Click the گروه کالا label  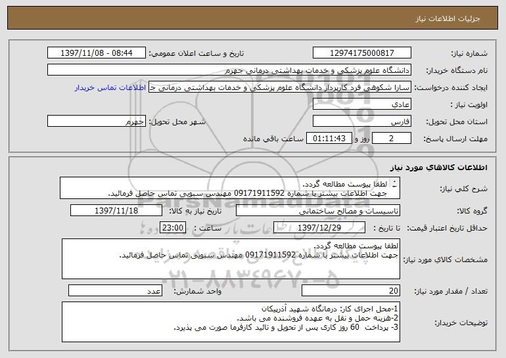[472, 212]
